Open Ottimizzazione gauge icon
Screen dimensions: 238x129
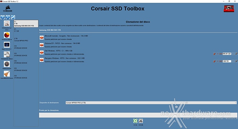pyautogui.click(x=7, y=64)
